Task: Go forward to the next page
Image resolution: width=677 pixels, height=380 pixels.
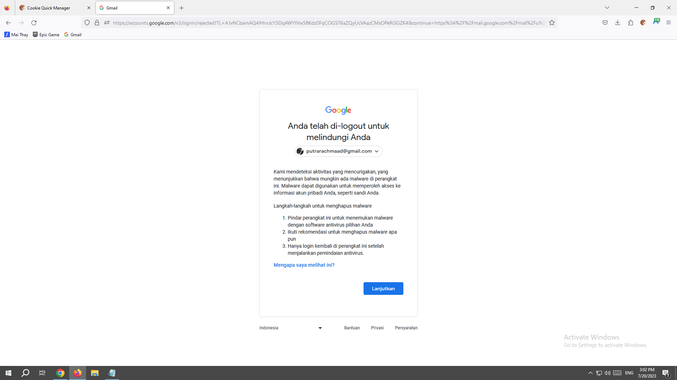Action: pos(21,23)
